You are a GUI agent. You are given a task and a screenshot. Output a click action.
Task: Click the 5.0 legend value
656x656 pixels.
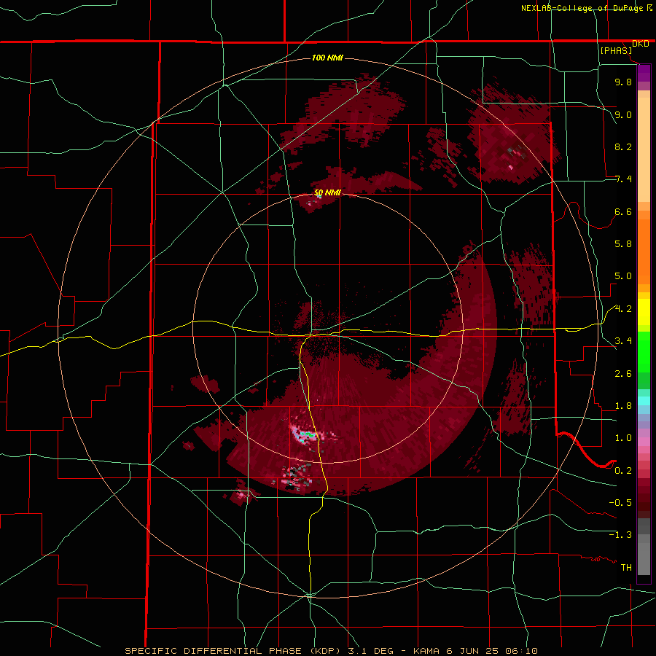tap(623, 276)
